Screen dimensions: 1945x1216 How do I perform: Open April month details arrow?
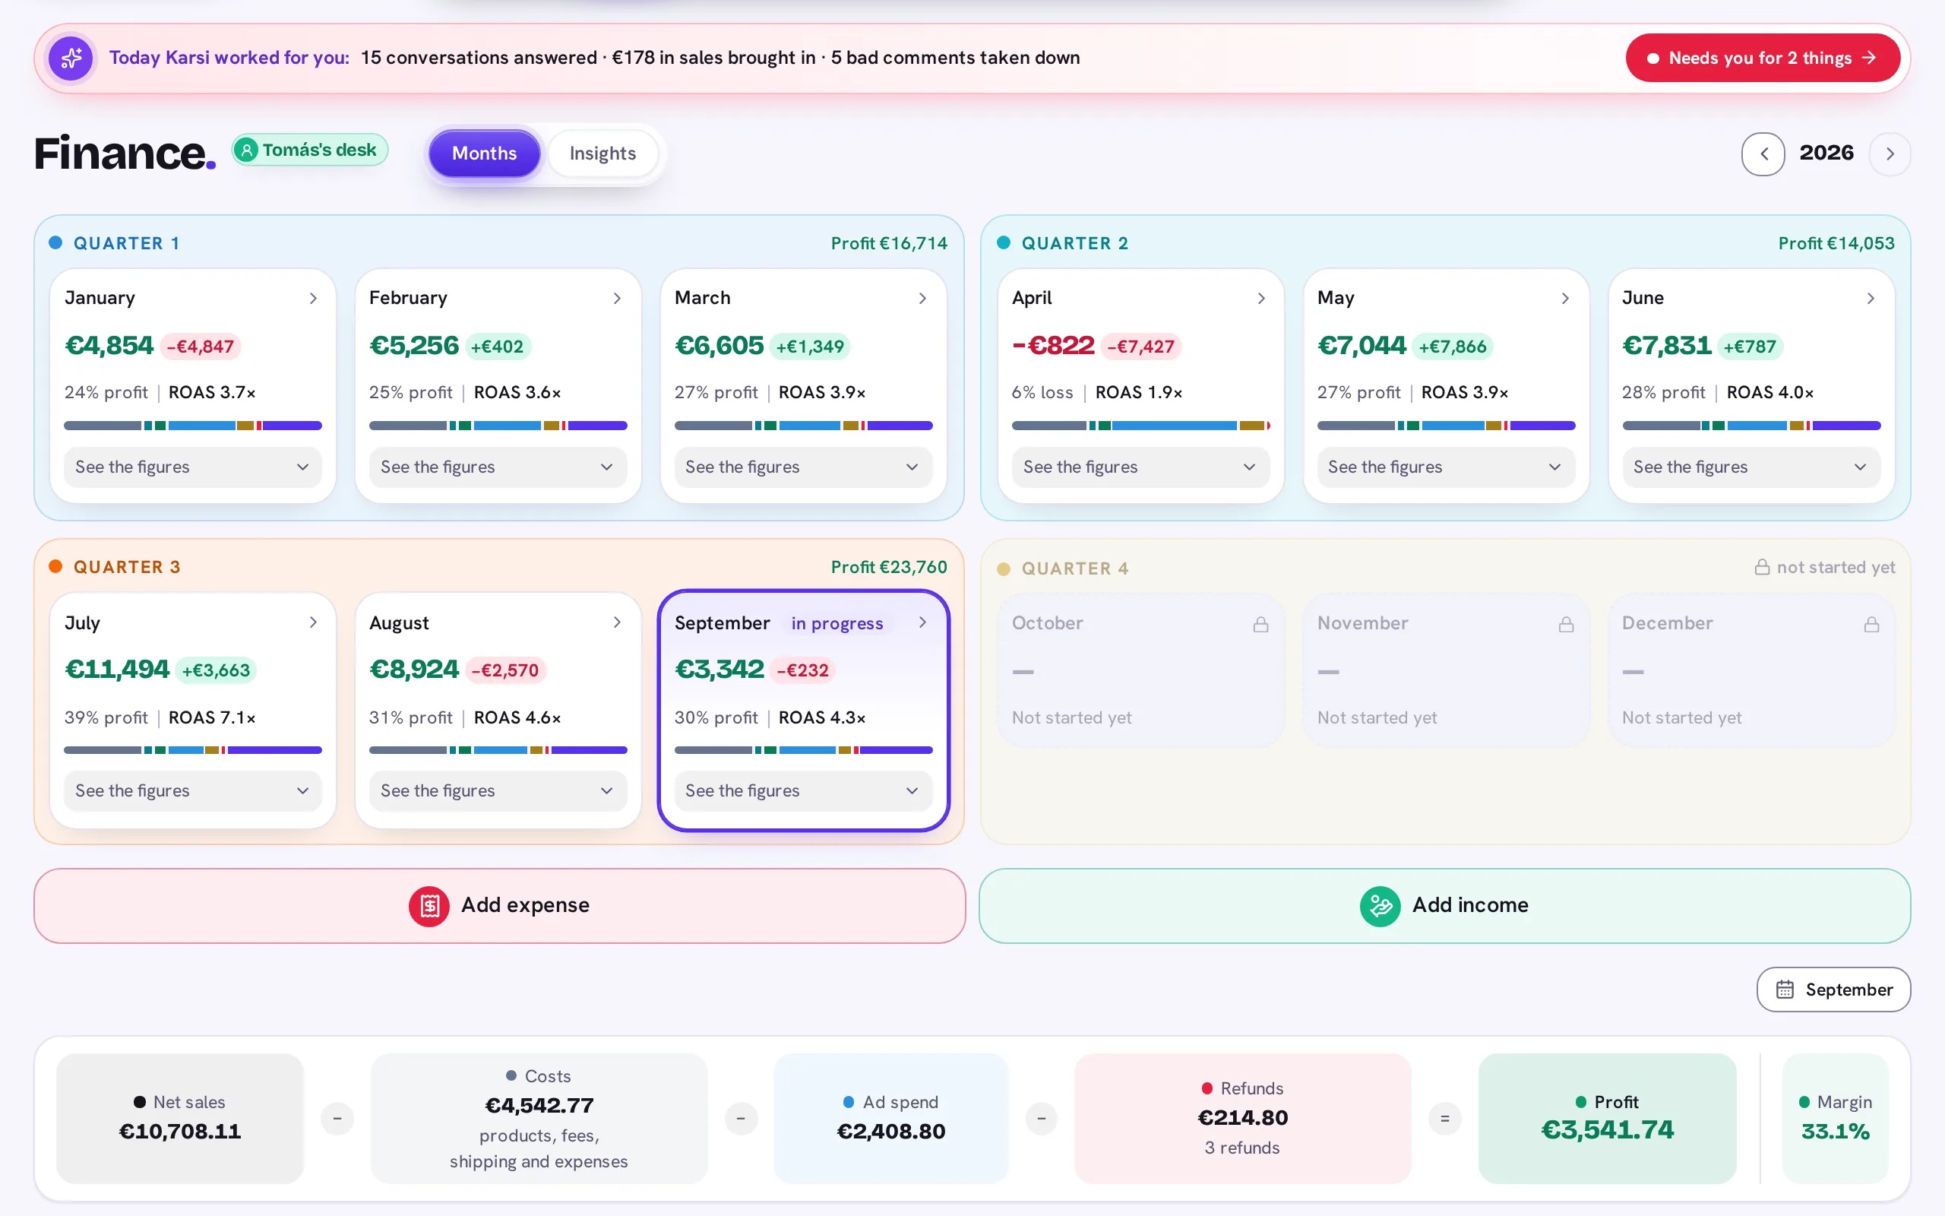coord(1261,299)
